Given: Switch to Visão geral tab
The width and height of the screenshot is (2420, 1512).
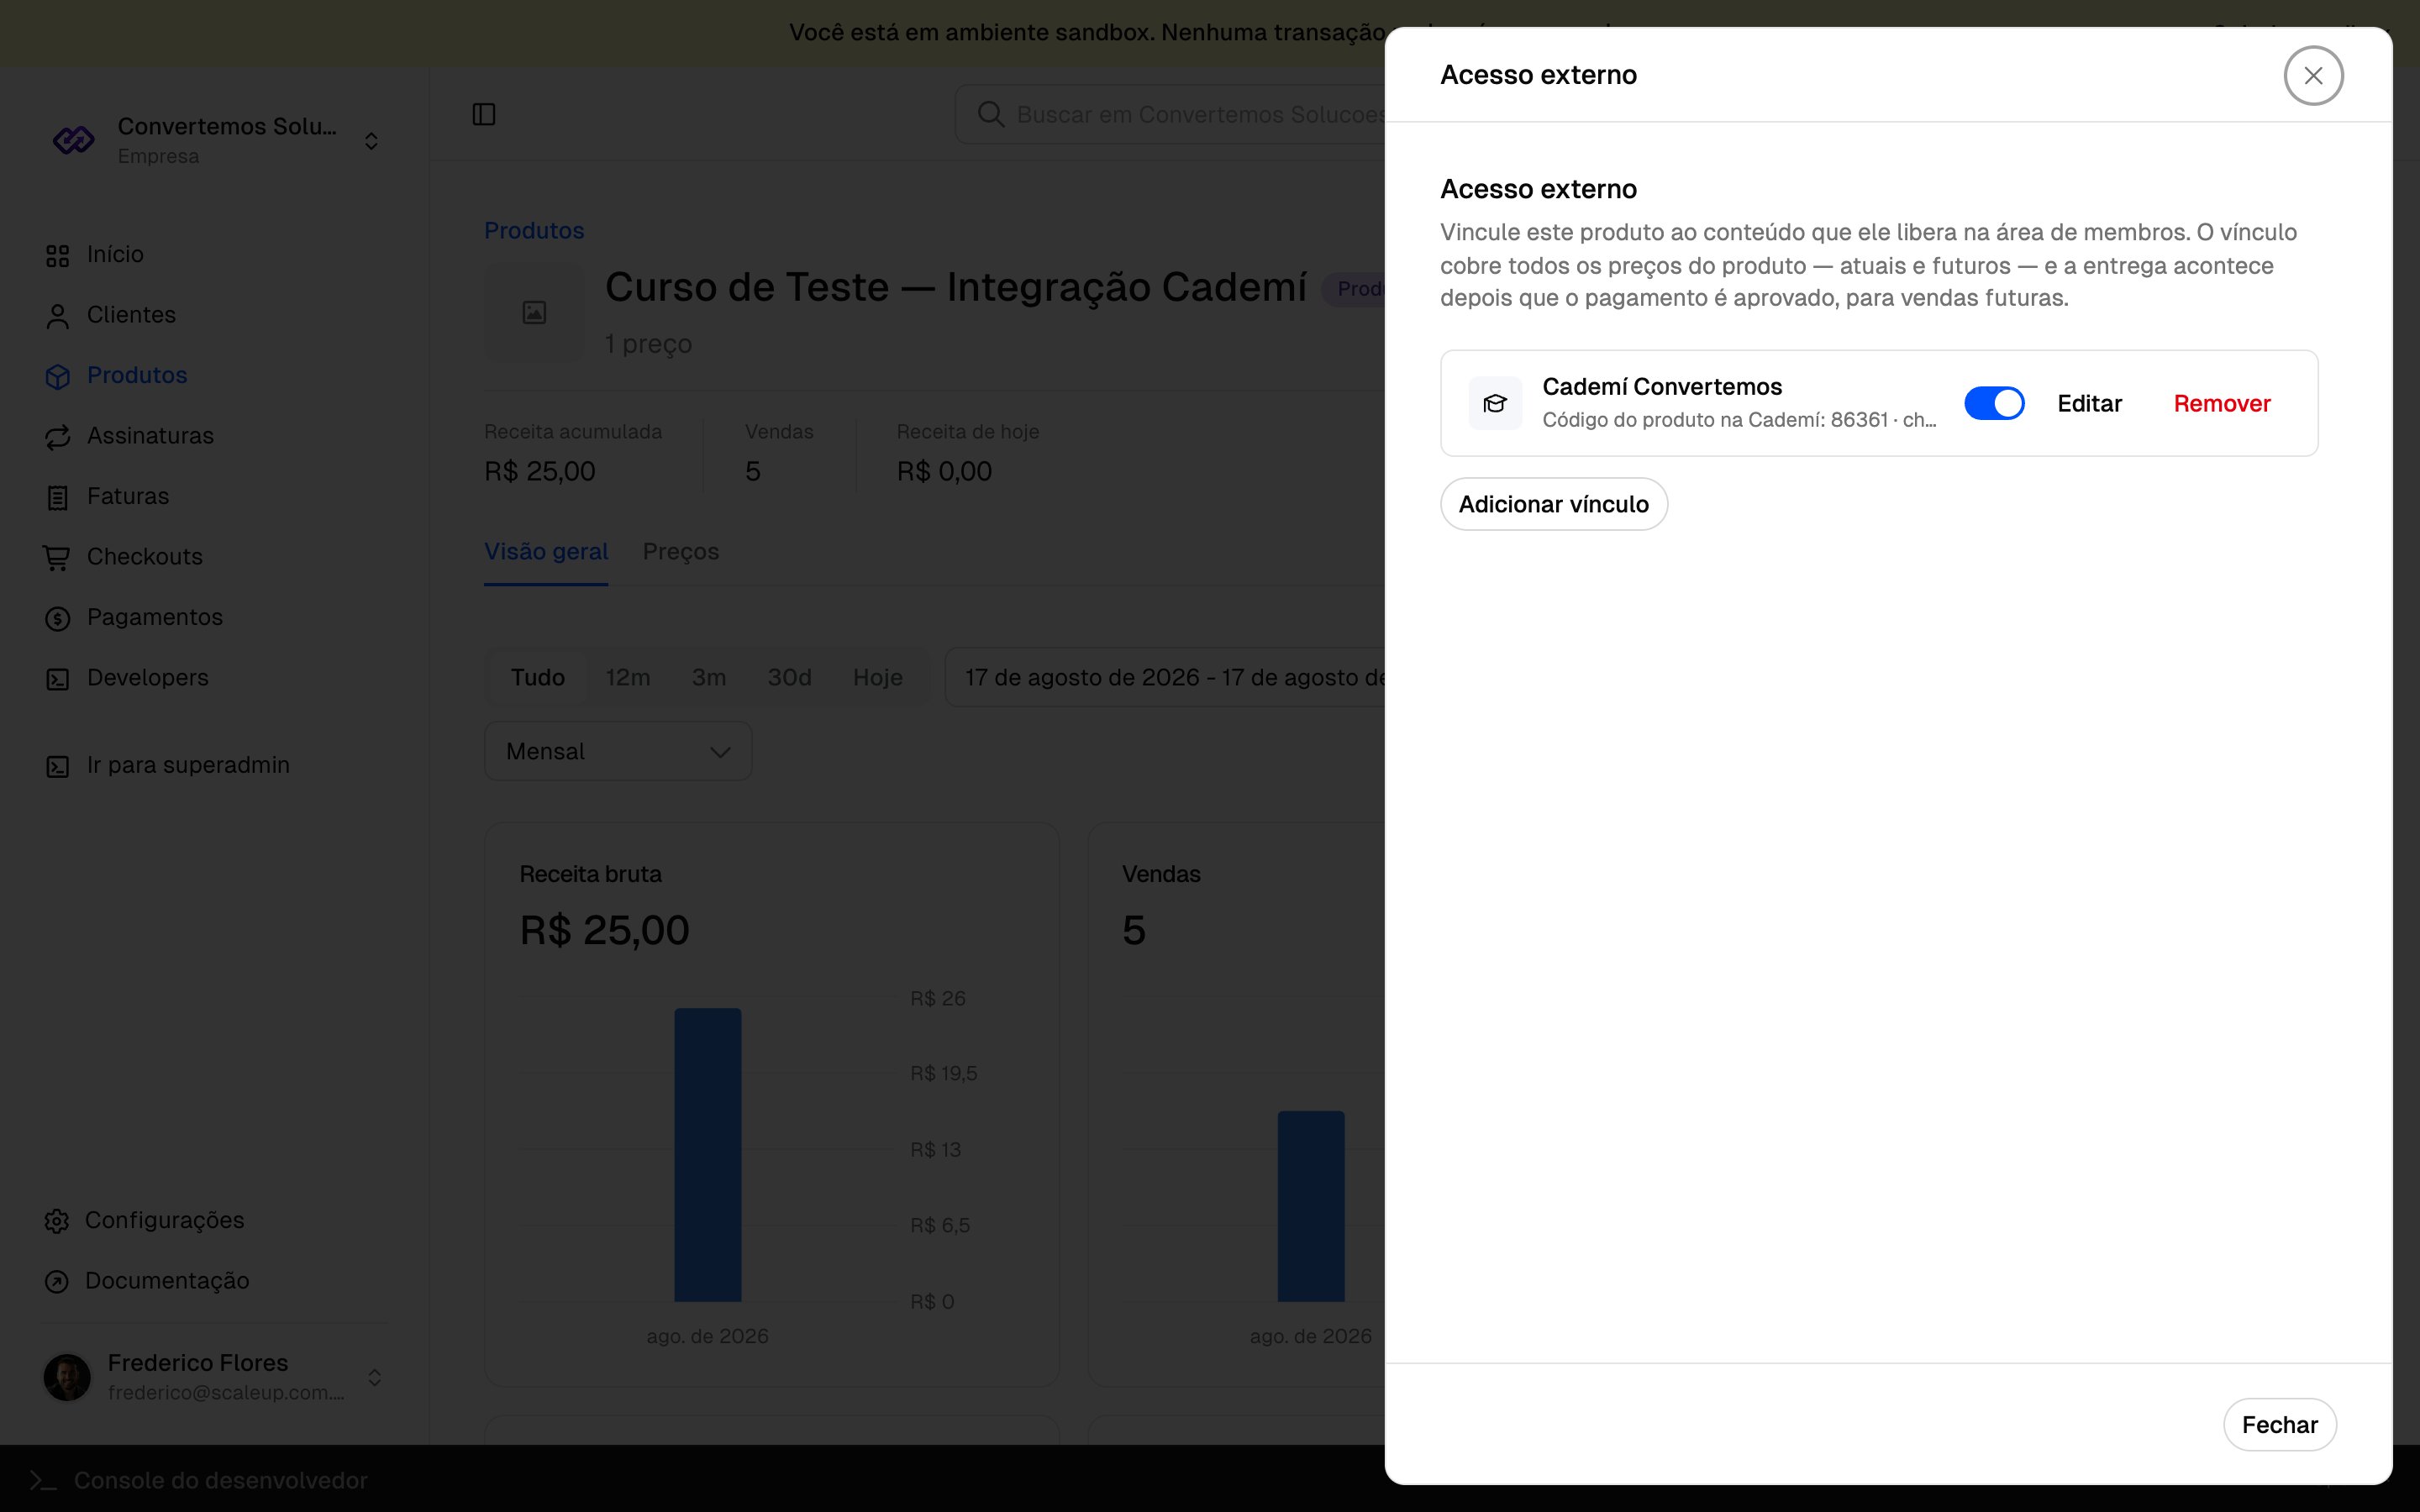Looking at the screenshot, I should pyautogui.click(x=546, y=552).
